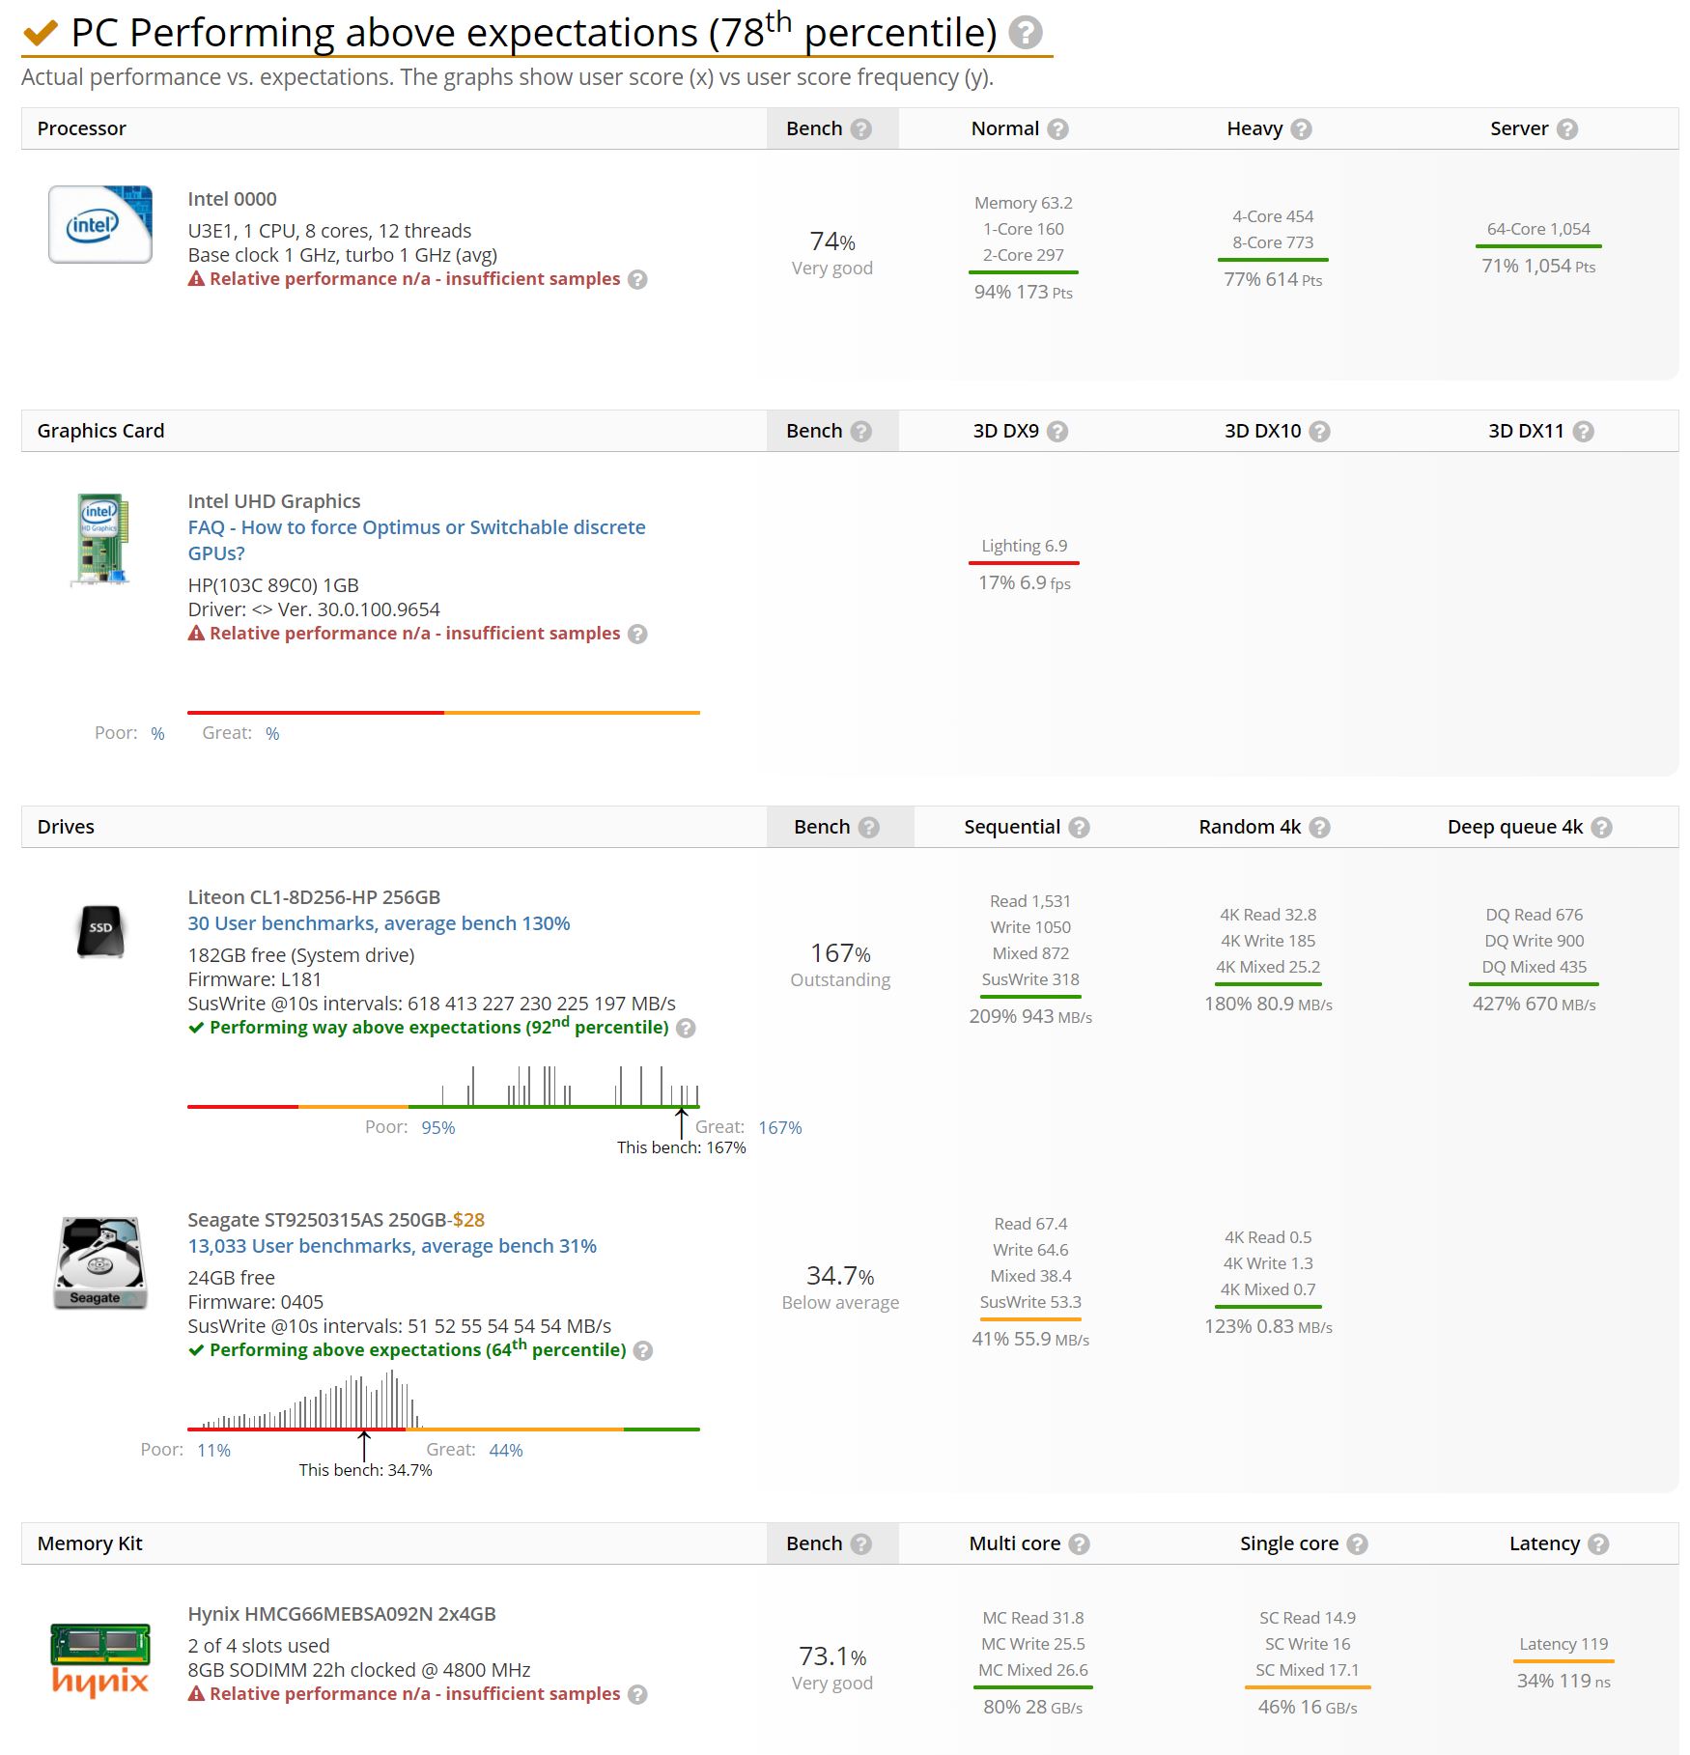Screen dimensions: 1690x1755
Task: Click help icon beside 3D DX11
Action: [1583, 432]
